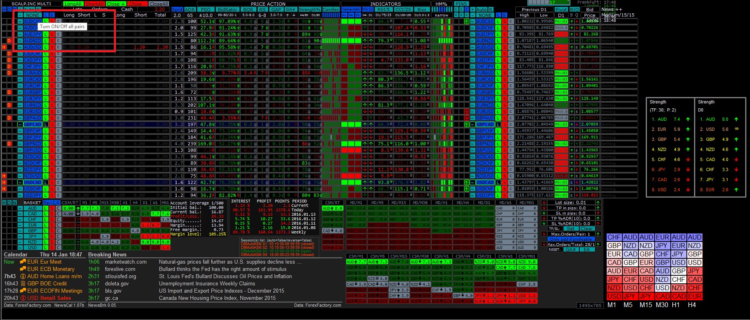Click the S button for GBPAUD in Lots list
750x320 pixels.
[52, 118]
